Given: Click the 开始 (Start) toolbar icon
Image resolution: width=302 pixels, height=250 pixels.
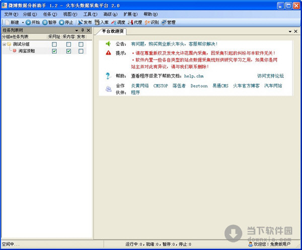Looking at the screenshot, I should point(32,23).
